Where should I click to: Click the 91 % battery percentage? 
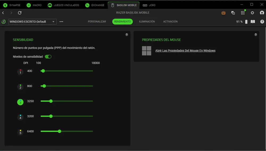(239, 22)
